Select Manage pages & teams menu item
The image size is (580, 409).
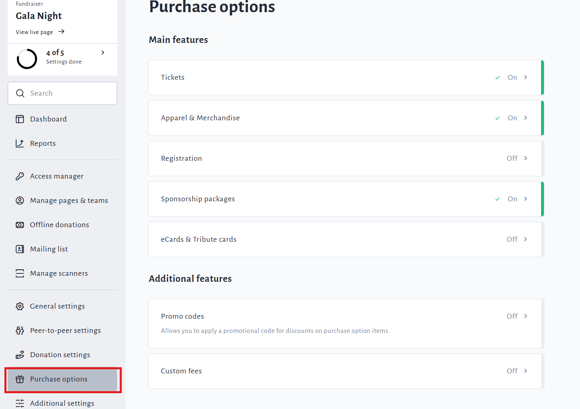tap(69, 200)
